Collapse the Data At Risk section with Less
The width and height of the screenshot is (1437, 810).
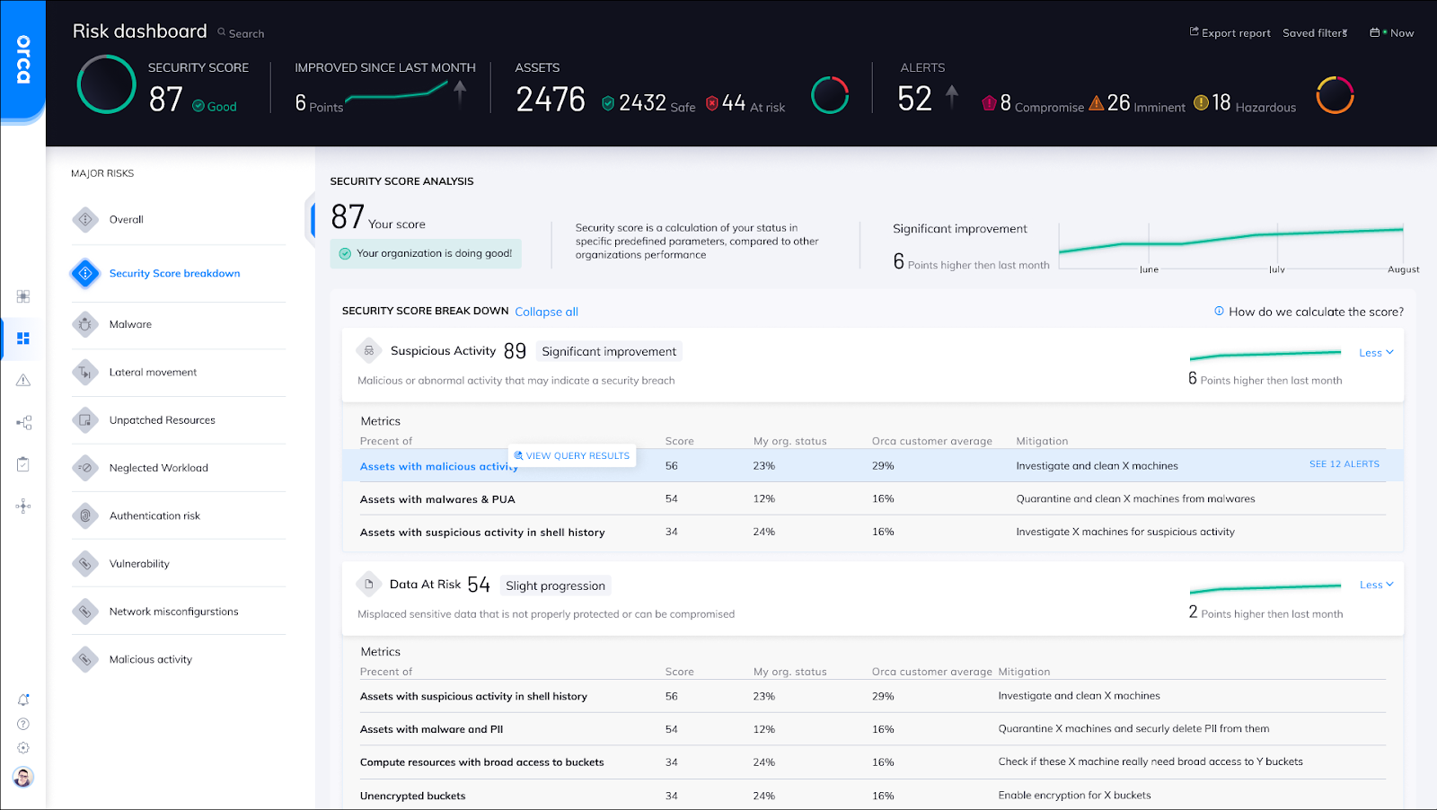[1375, 584]
